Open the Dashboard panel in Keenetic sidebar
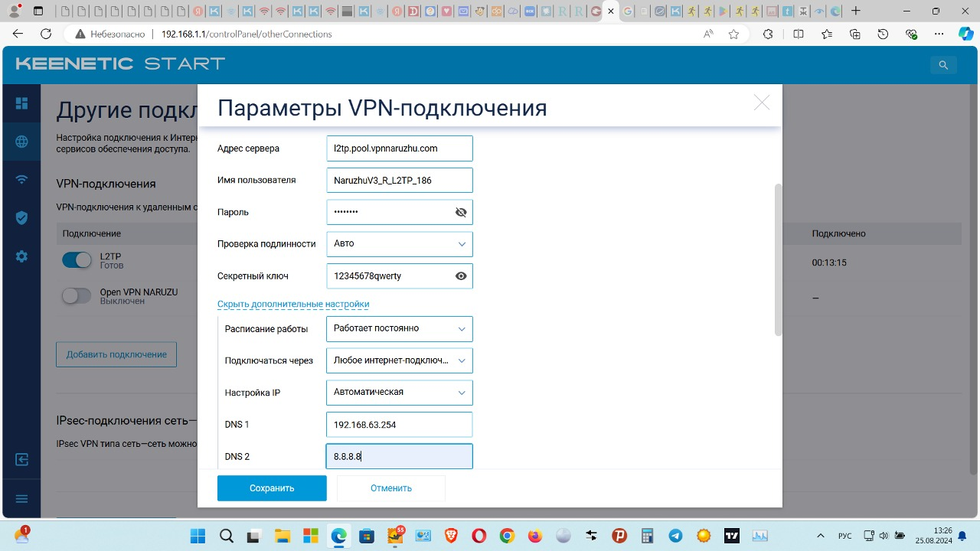The height and width of the screenshot is (551, 980). pos(21,103)
